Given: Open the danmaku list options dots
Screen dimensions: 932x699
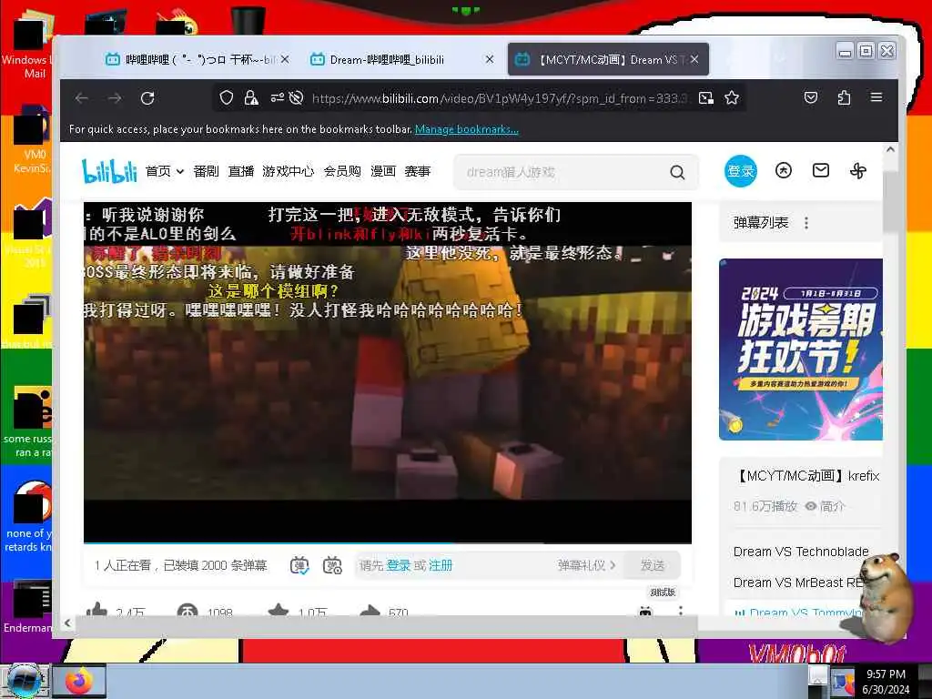Looking at the screenshot, I should (x=806, y=223).
